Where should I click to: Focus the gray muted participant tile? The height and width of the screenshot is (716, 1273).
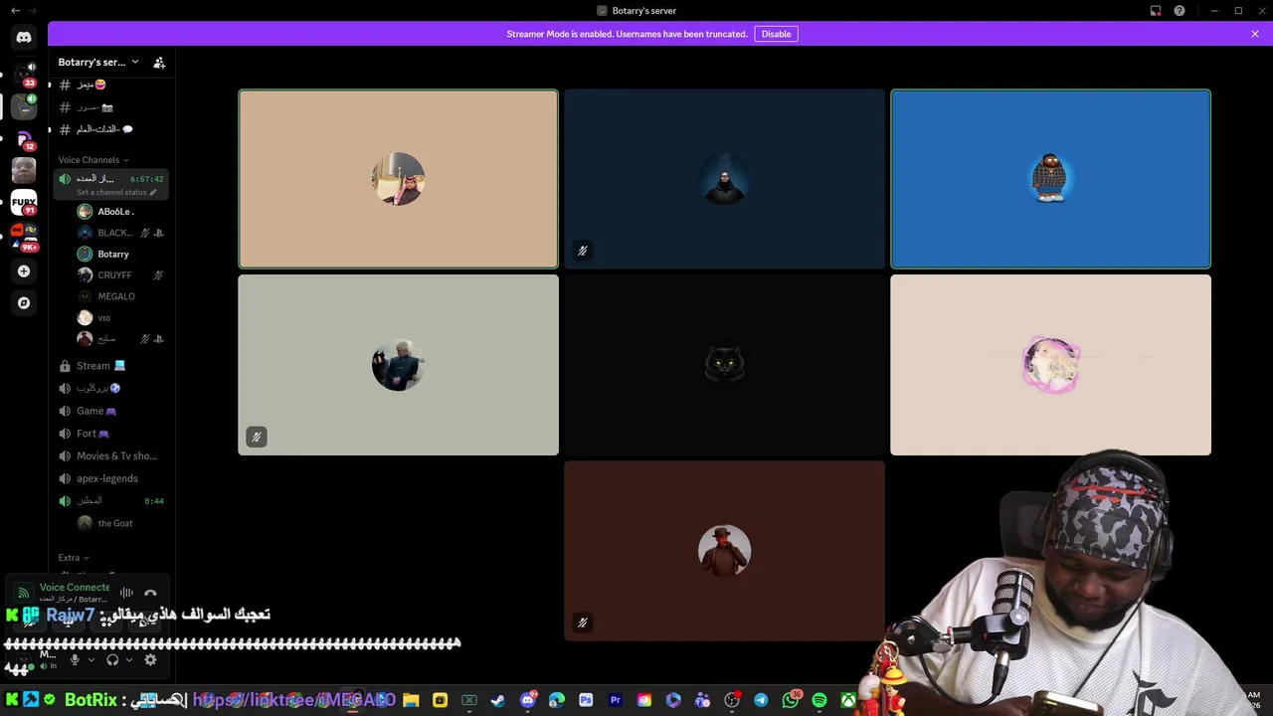(398, 365)
